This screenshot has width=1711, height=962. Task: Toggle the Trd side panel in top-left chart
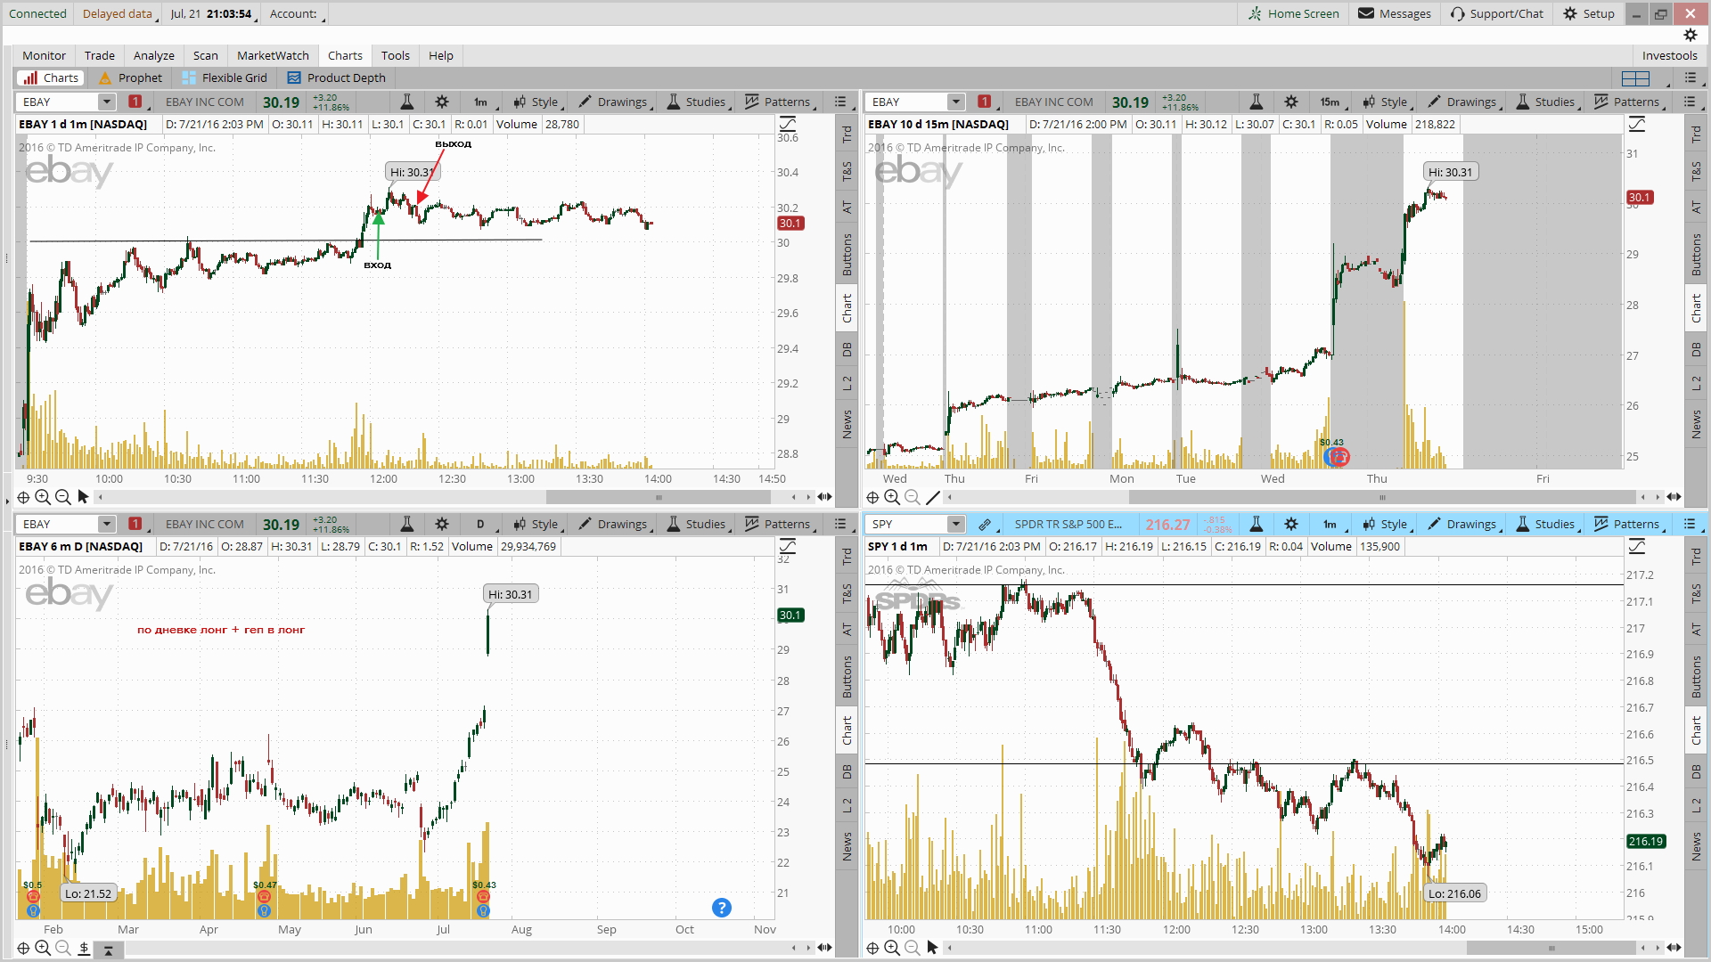pyautogui.click(x=847, y=135)
